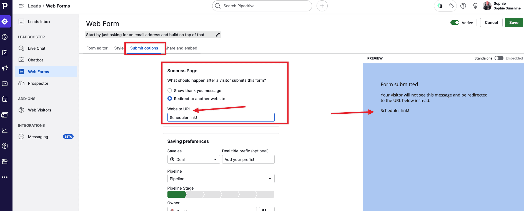Switch to the Form editor tab
This screenshot has width=524, height=211.
(x=97, y=48)
